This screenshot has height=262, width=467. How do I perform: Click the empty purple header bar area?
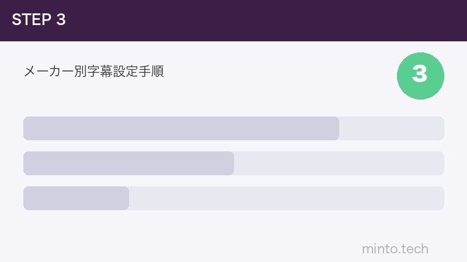coord(263,20)
